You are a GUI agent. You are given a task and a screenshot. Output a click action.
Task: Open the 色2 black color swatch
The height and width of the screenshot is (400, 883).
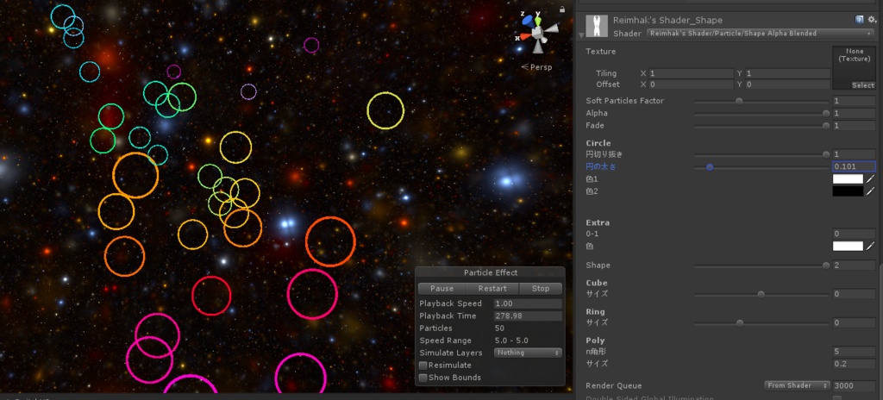[x=849, y=191]
